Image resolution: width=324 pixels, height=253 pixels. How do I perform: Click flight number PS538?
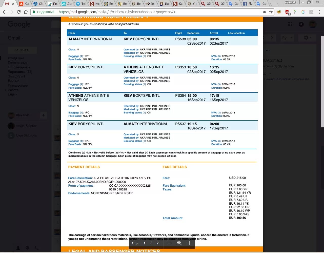click(x=180, y=39)
